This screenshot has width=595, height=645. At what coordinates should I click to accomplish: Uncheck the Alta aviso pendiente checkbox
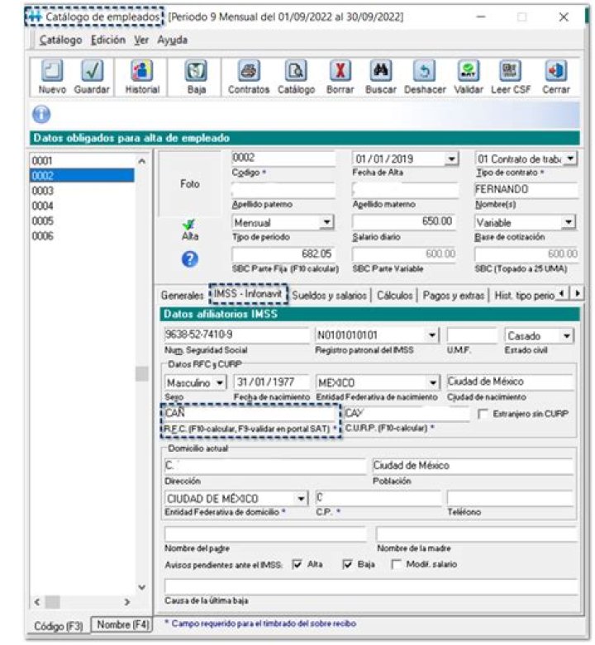(x=297, y=564)
